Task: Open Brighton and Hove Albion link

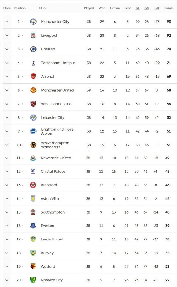Action: [57, 131]
